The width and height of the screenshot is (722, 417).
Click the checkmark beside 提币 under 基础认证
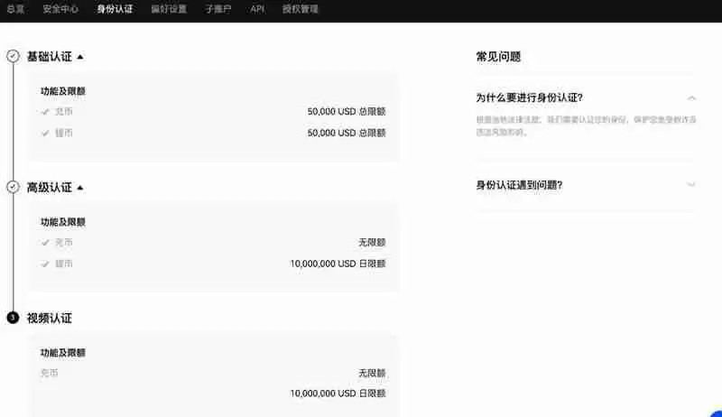(45, 133)
